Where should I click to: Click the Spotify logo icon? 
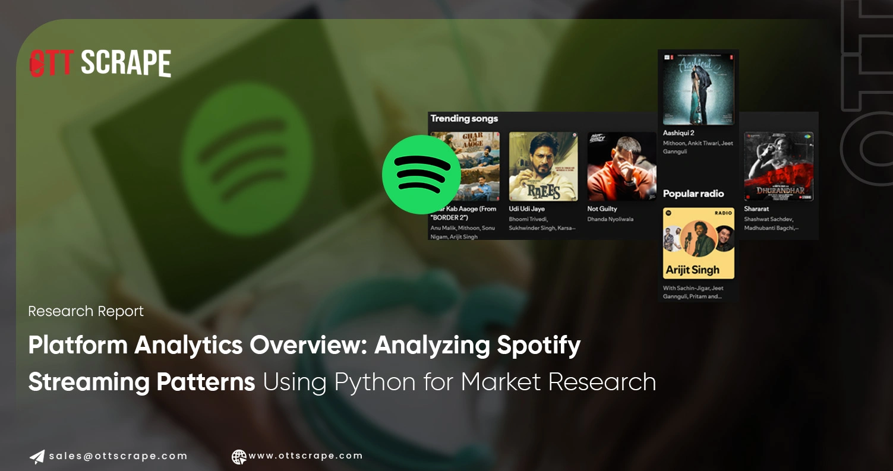click(x=421, y=174)
